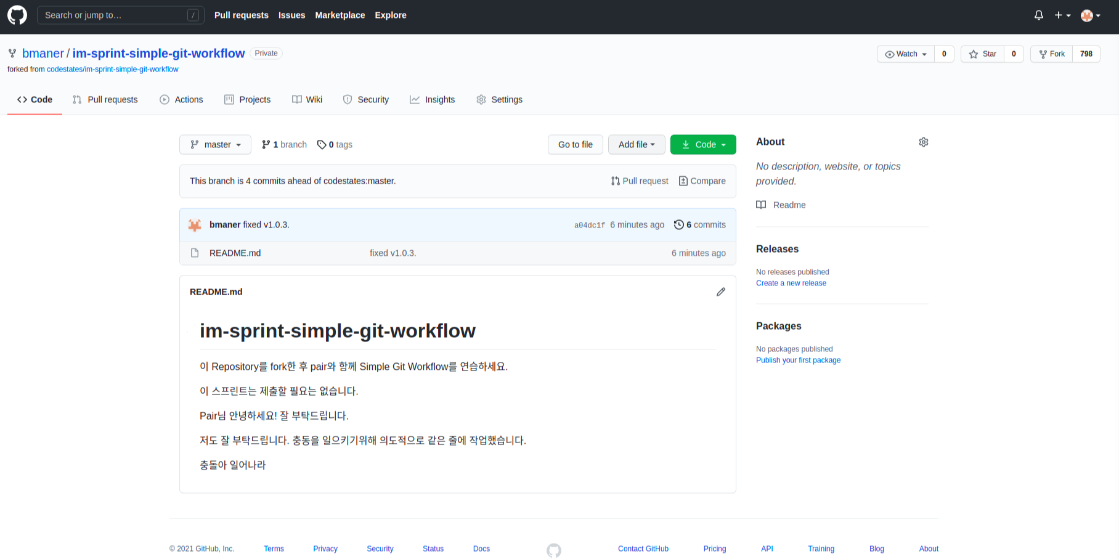
Task: Open README.md in the file list
Action: (x=235, y=253)
